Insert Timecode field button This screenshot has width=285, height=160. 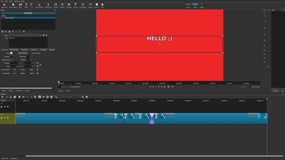24,49
